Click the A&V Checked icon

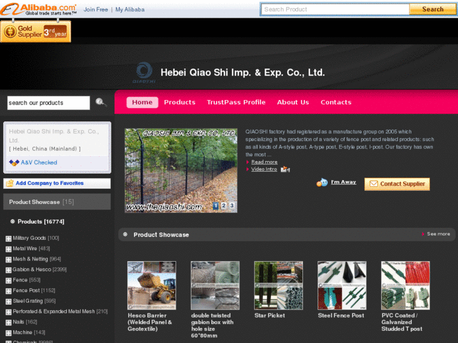14,162
